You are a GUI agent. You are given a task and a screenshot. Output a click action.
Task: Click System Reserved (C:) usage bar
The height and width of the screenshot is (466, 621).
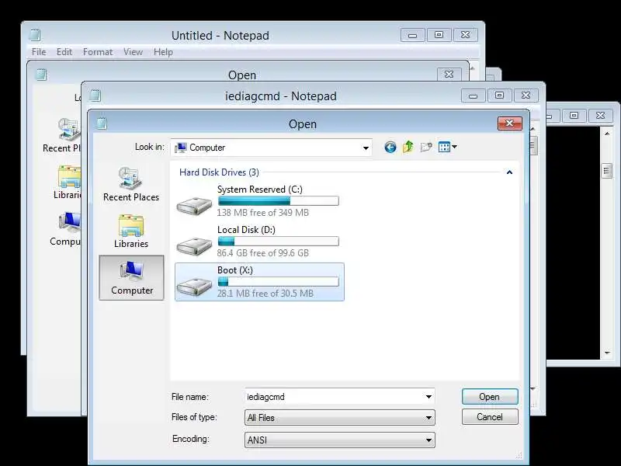coord(279,201)
